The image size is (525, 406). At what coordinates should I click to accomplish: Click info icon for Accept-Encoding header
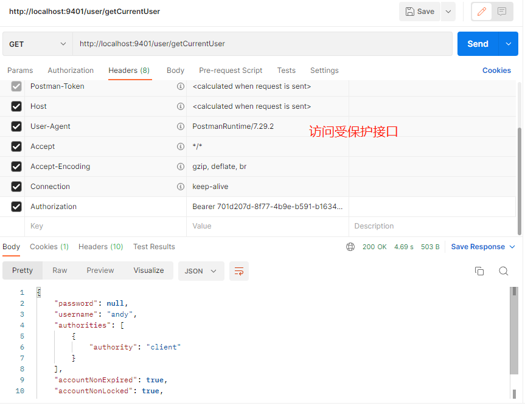tap(181, 167)
